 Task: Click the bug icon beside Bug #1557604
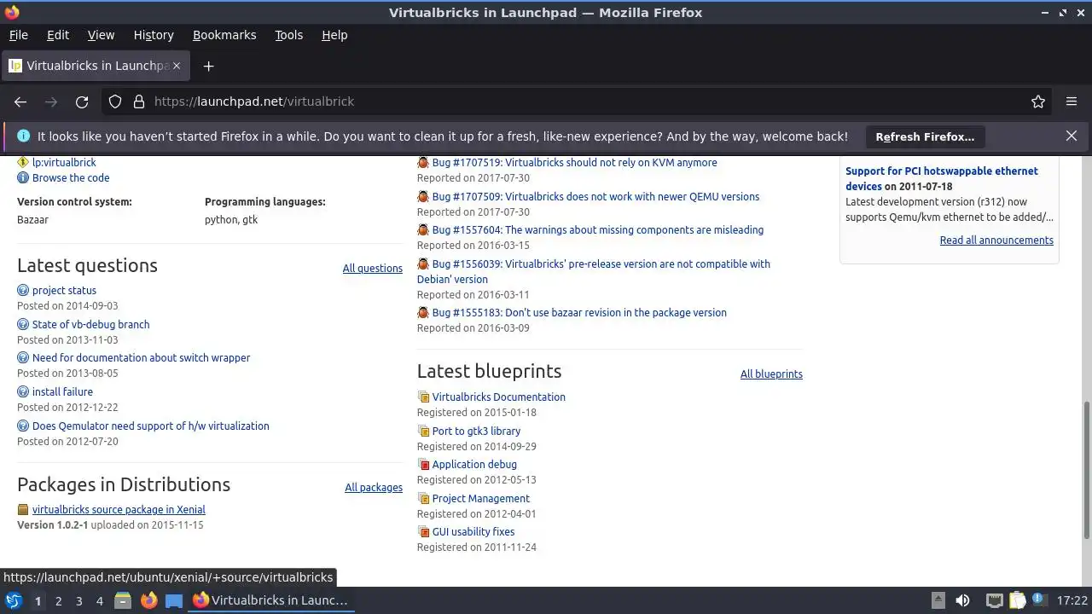click(x=423, y=230)
